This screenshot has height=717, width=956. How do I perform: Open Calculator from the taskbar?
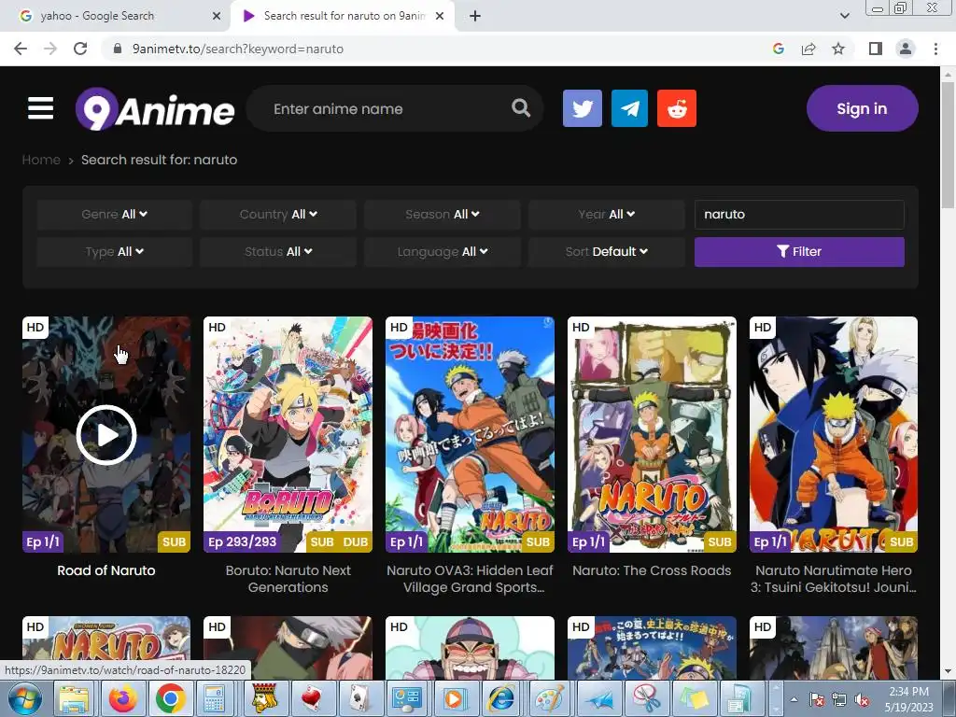(x=214, y=699)
